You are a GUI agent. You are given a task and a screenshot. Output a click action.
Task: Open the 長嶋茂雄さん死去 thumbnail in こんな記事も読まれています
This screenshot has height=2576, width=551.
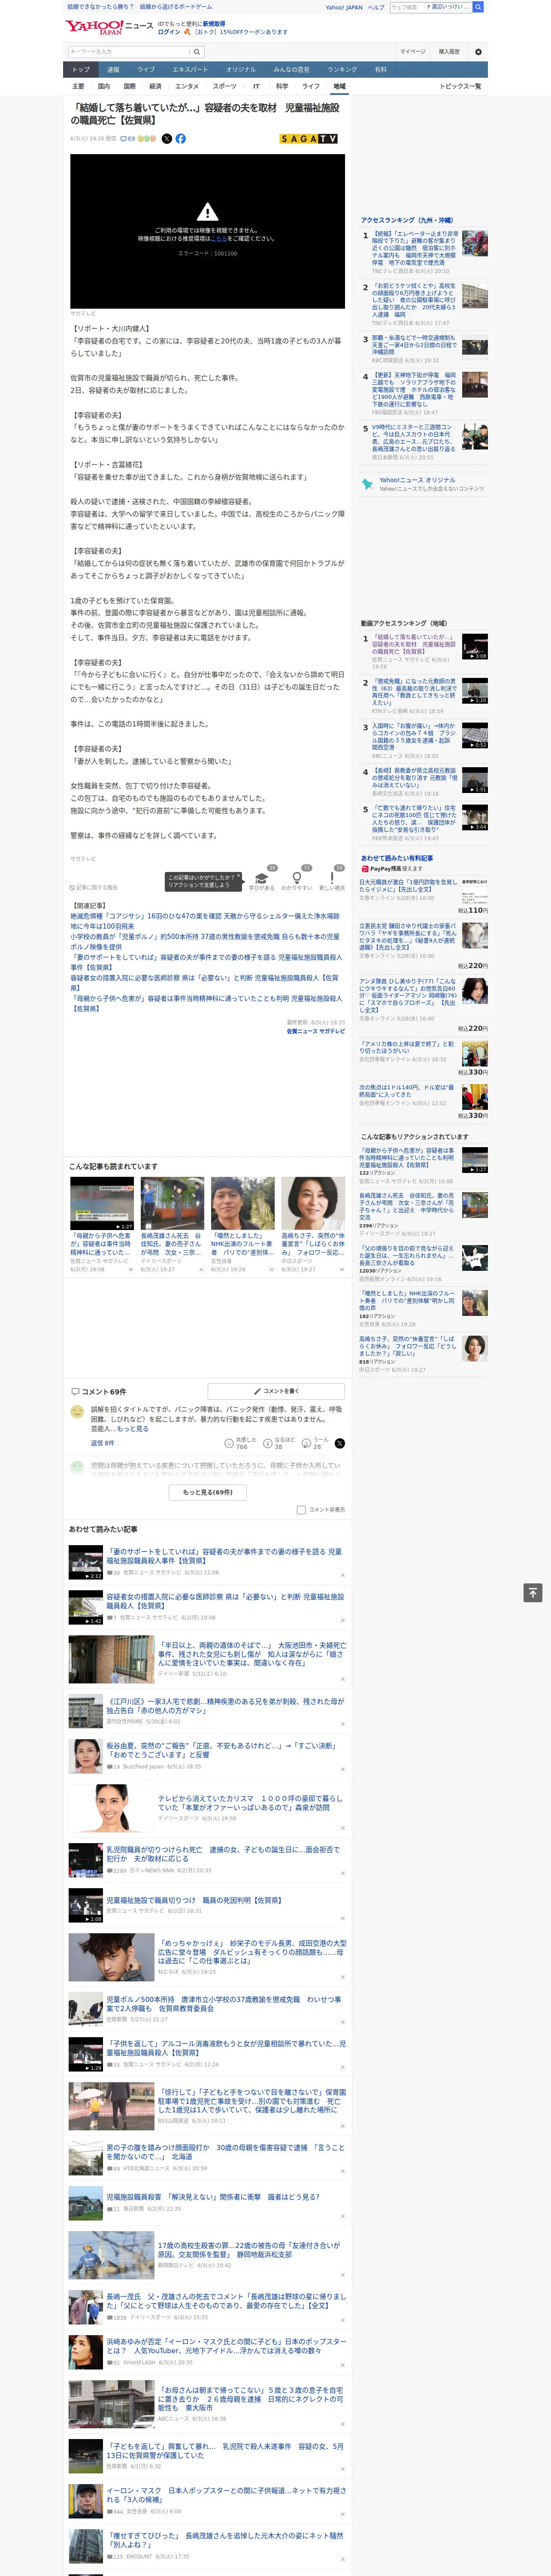[x=172, y=1203]
